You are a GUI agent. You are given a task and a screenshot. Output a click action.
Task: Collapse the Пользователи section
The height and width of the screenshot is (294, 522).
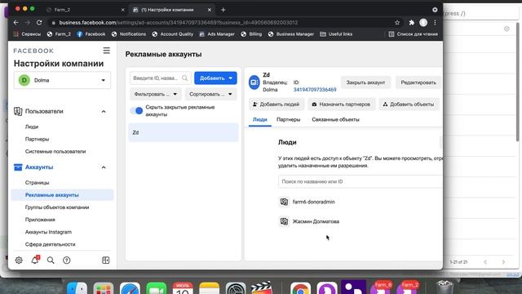pos(104,111)
